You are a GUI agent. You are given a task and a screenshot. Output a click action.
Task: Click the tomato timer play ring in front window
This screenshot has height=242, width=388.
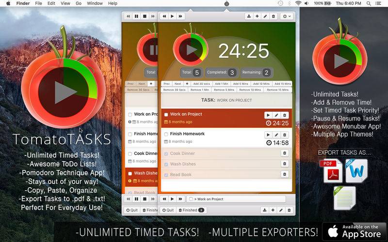pyautogui.click(x=191, y=50)
